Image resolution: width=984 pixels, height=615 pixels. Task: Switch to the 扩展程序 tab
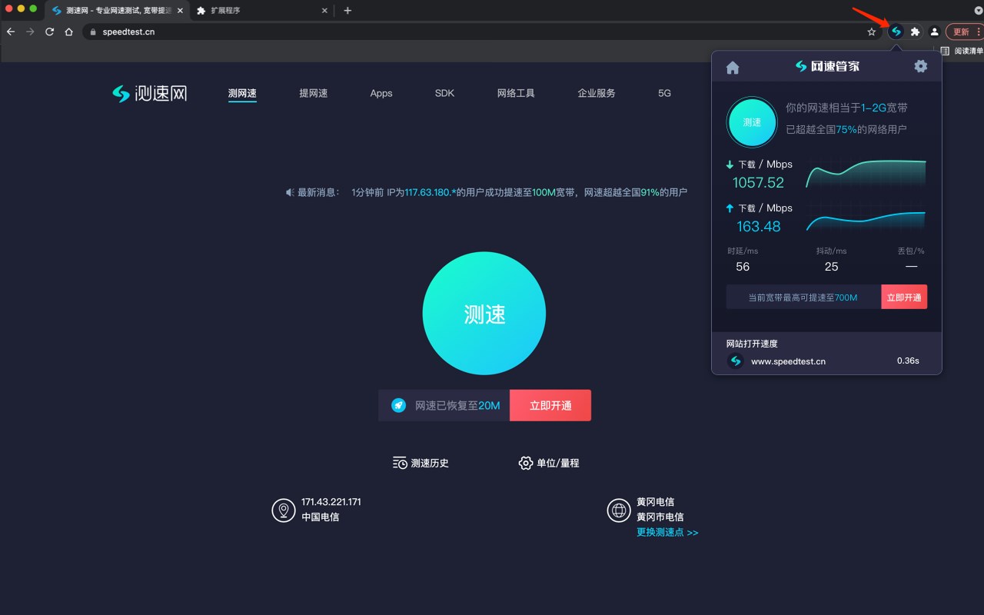click(x=261, y=11)
